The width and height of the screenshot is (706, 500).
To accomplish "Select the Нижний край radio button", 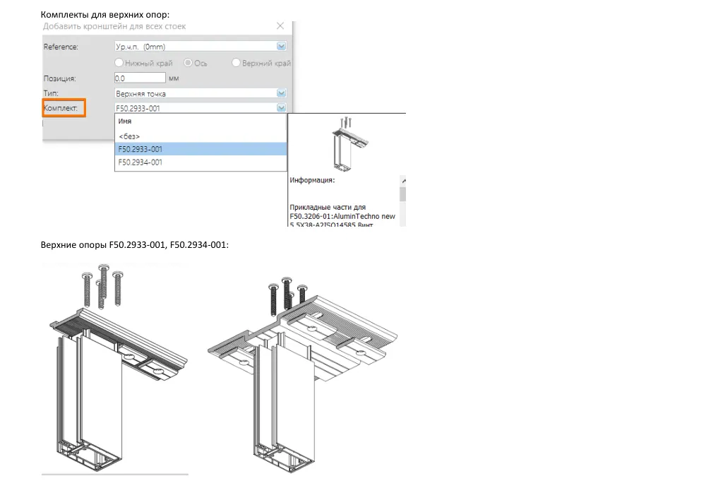I will click(119, 62).
